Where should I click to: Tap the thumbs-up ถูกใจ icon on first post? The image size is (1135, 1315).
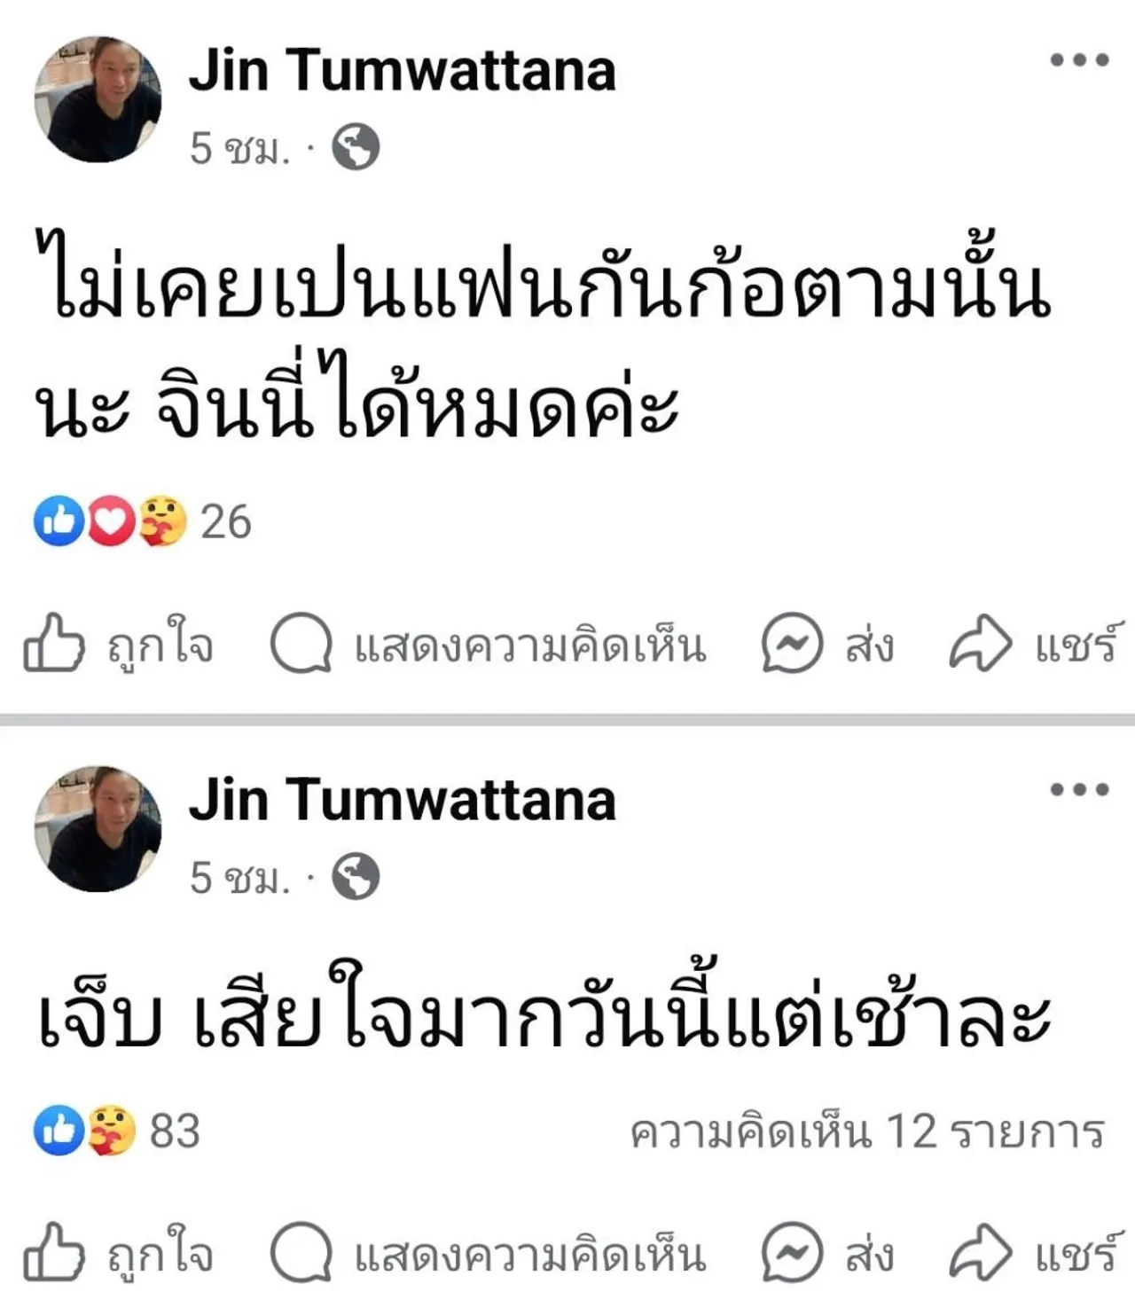point(53,642)
